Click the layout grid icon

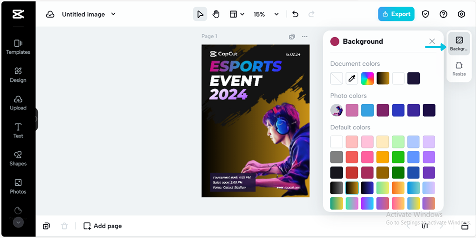(x=233, y=14)
